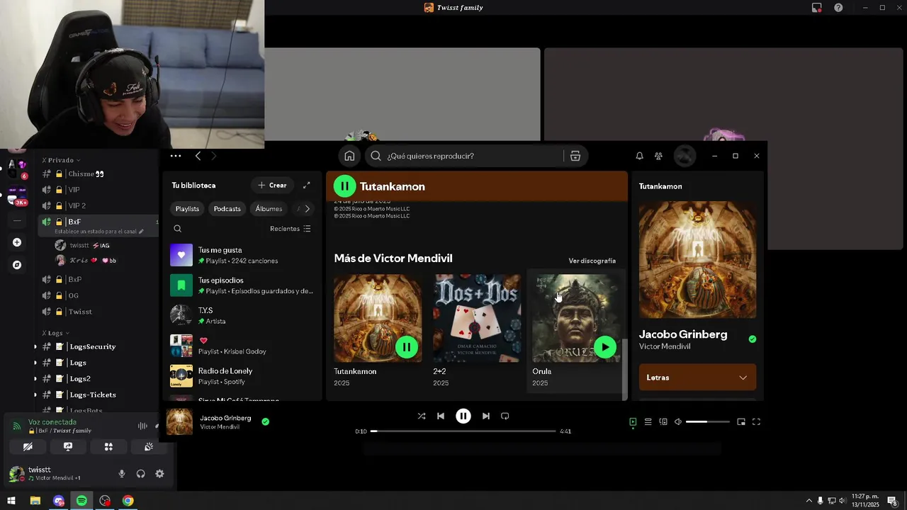This screenshot has width=907, height=510.
Task: Open Spotify Friend Activity icon
Action: point(658,156)
